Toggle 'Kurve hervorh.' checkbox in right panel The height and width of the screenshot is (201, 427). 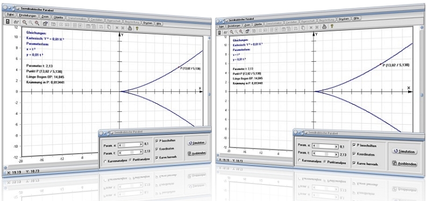(354, 163)
